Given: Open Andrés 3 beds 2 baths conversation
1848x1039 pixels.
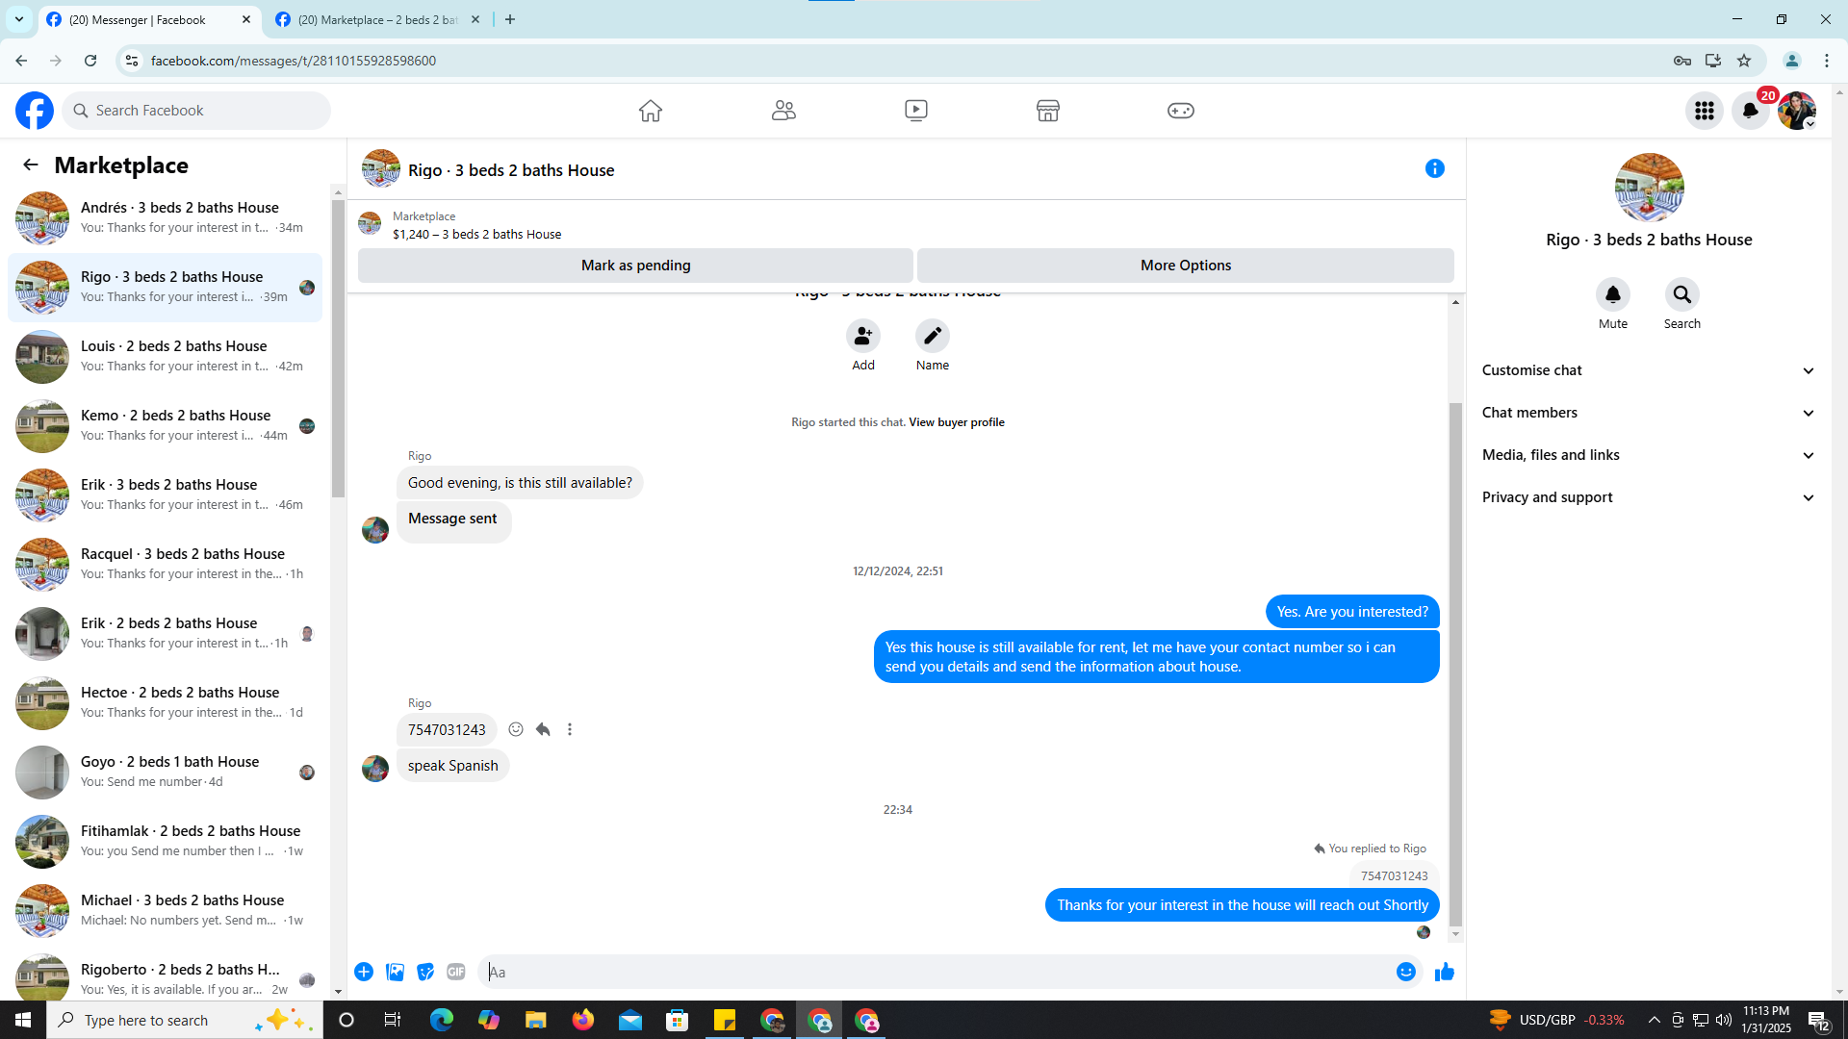Looking at the screenshot, I should pos(166,218).
